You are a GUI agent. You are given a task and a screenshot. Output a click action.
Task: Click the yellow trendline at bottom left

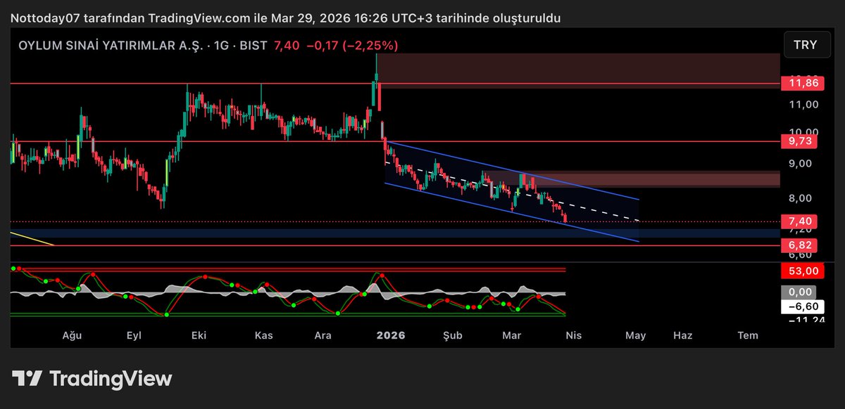32,240
